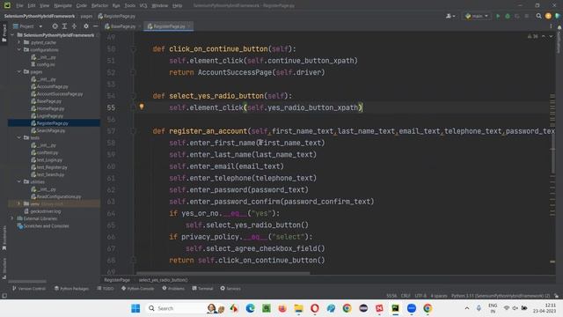Open the Navigate menu
This screenshot has height=317, width=563.
tap(62, 5)
